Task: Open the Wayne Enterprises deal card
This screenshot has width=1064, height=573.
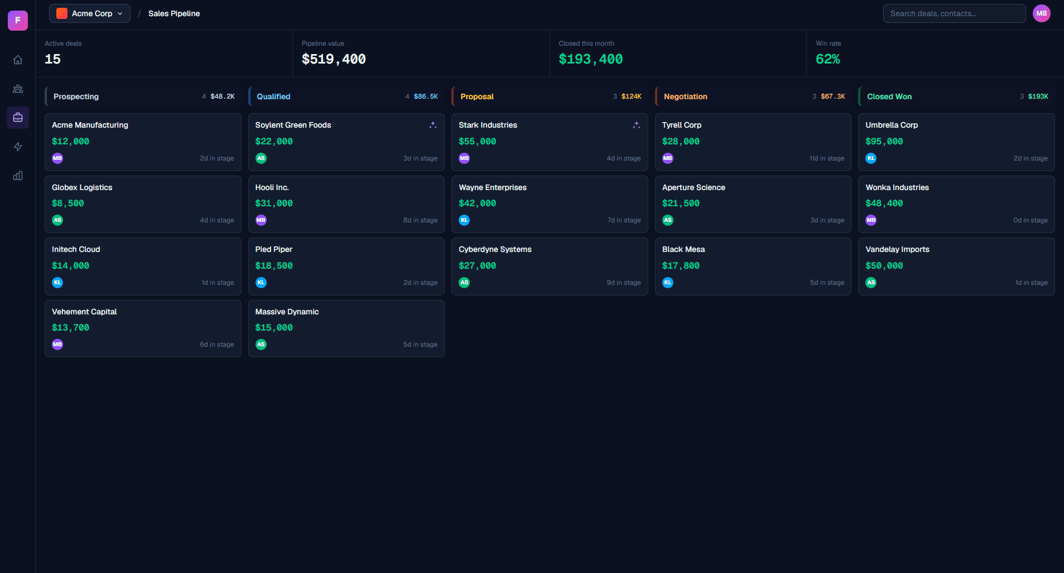Action: (x=550, y=204)
